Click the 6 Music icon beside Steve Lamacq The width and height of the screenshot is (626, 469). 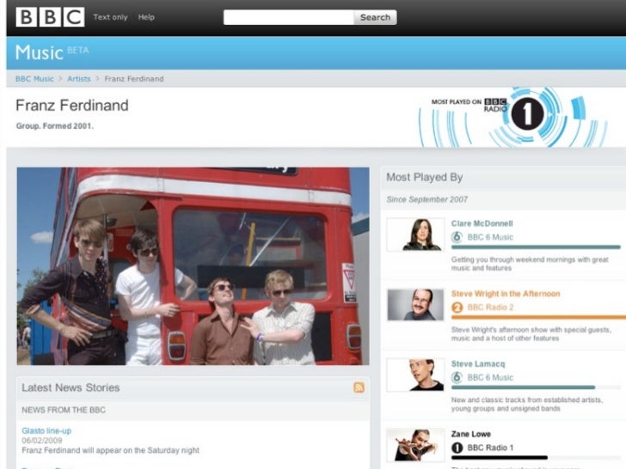(457, 378)
